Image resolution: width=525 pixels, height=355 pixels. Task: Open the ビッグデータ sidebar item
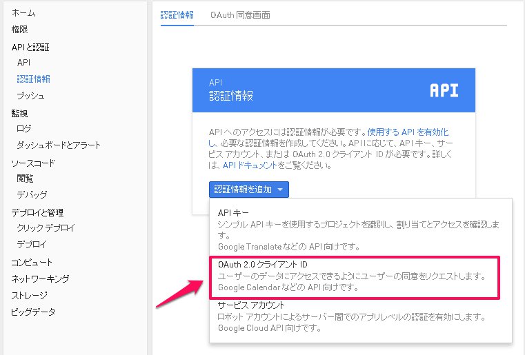(x=33, y=312)
